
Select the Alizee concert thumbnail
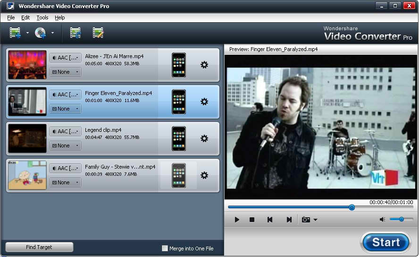pyautogui.click(x=27, y=65)
